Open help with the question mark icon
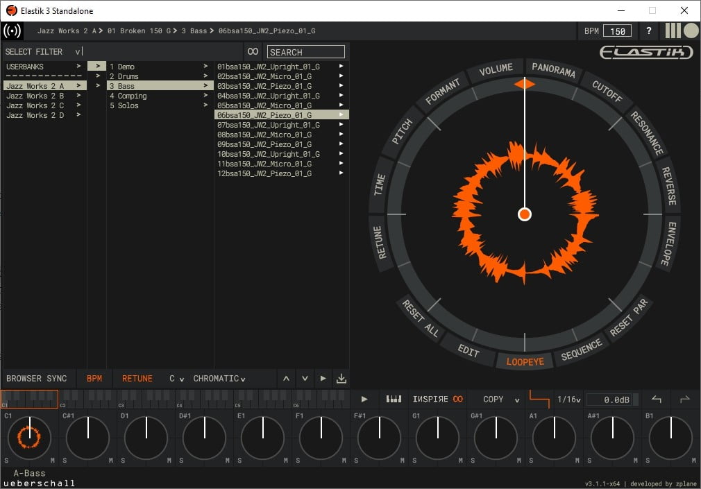Screen dimensions: 701x489 point(649,31)
